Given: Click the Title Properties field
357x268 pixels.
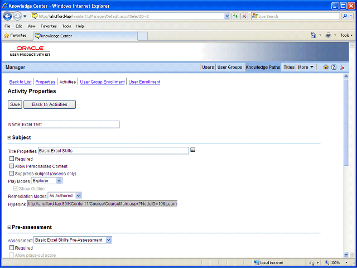Looking at the screenshot, I should click(113, 151).
